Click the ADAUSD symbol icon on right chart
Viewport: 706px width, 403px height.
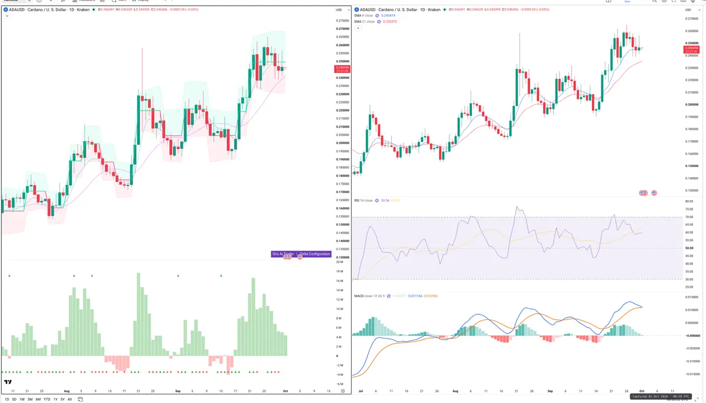click(x=357, y=10)
